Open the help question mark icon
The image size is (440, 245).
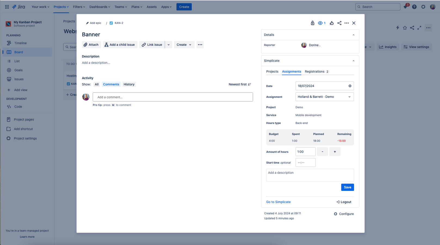click(414, 7)
